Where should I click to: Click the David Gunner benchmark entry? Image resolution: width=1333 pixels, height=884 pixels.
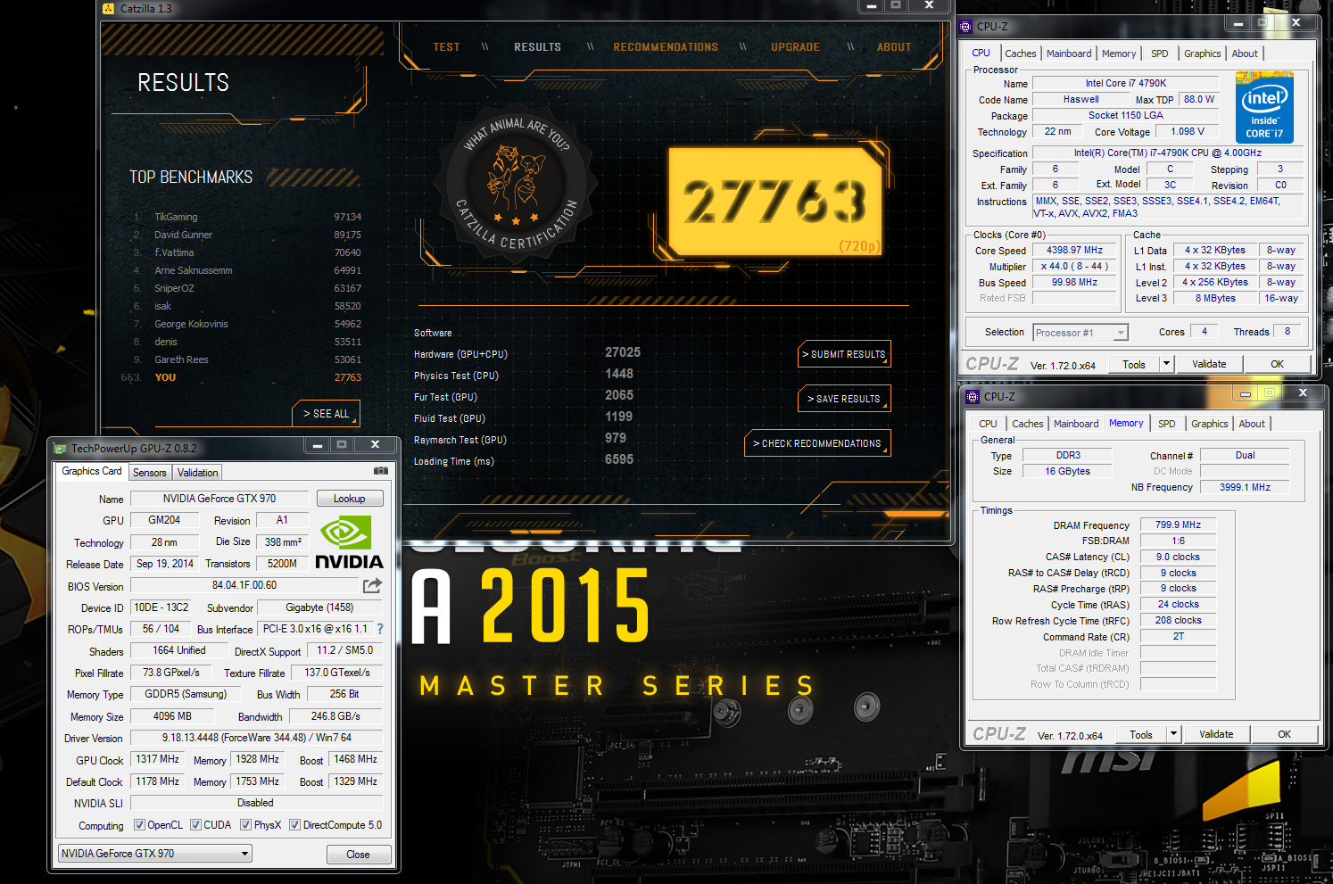[247, 235]
